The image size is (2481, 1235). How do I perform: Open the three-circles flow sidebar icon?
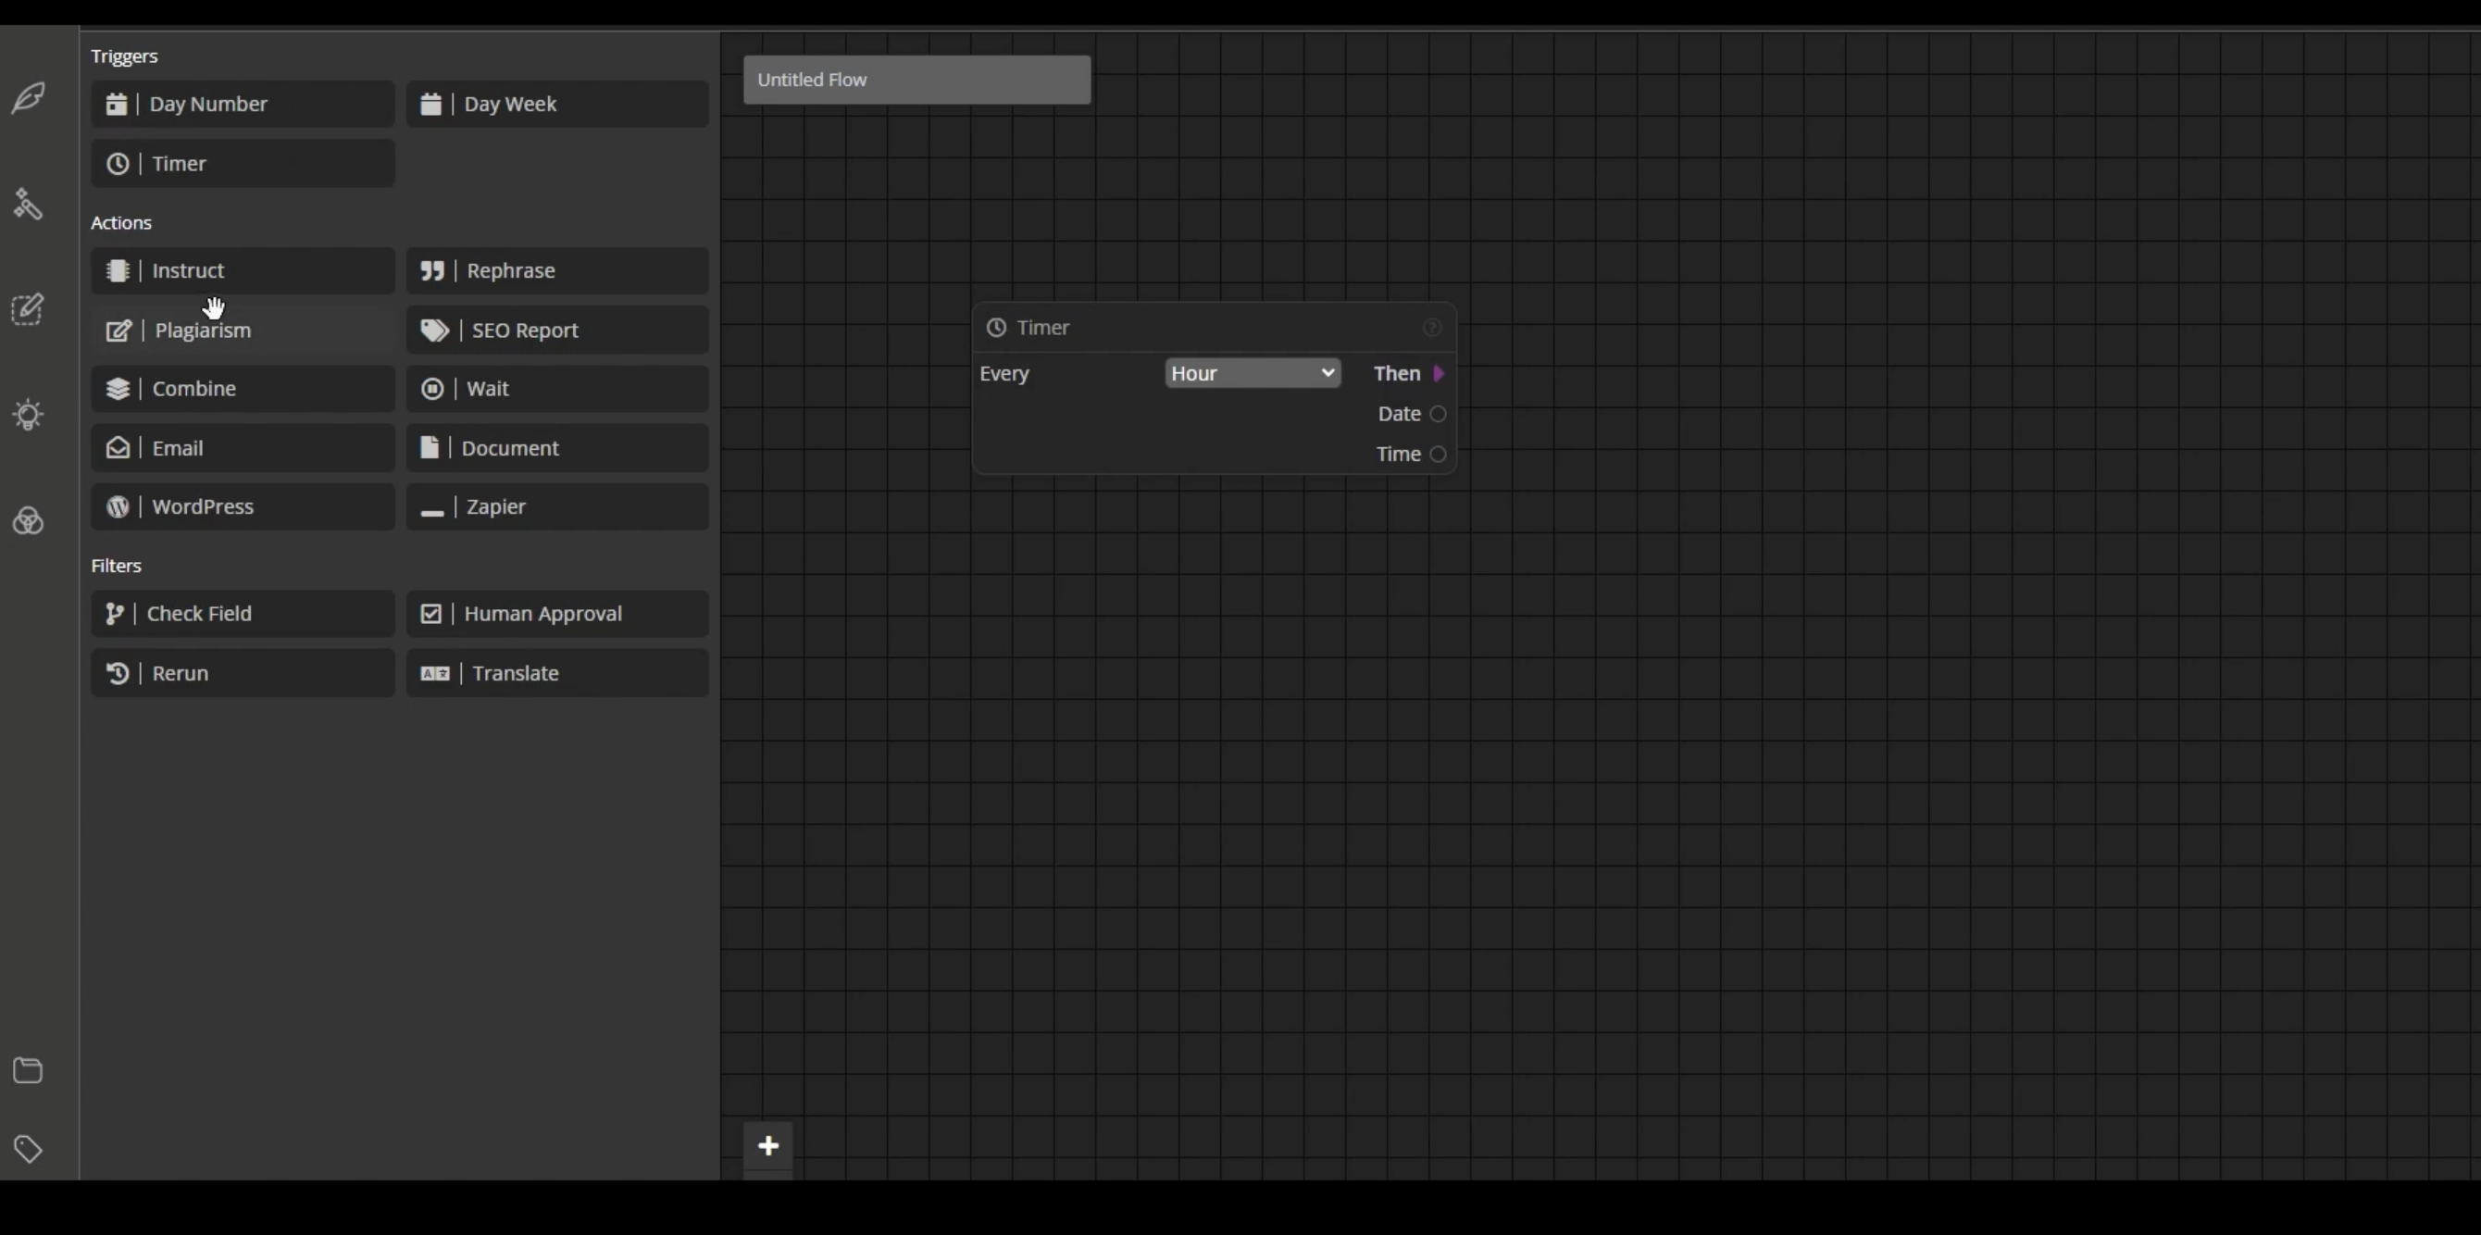28,521
